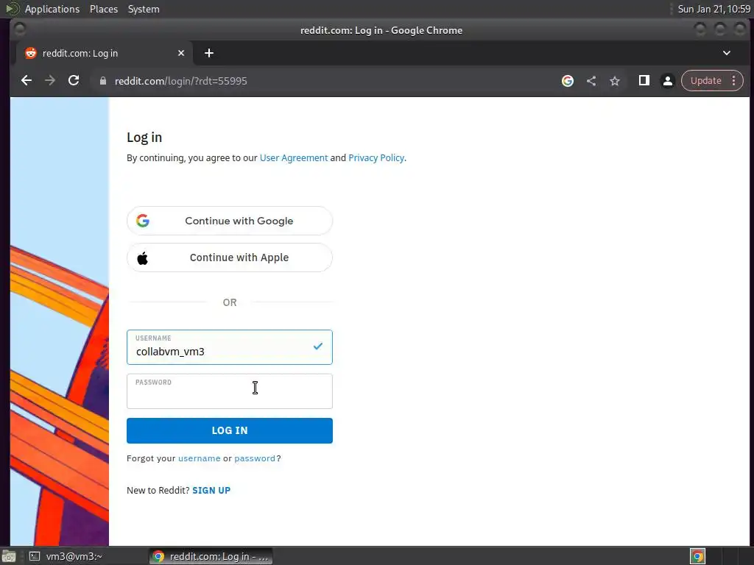
Task: Click the Chrome window taskbar button
Action: [x=210, y=556]
